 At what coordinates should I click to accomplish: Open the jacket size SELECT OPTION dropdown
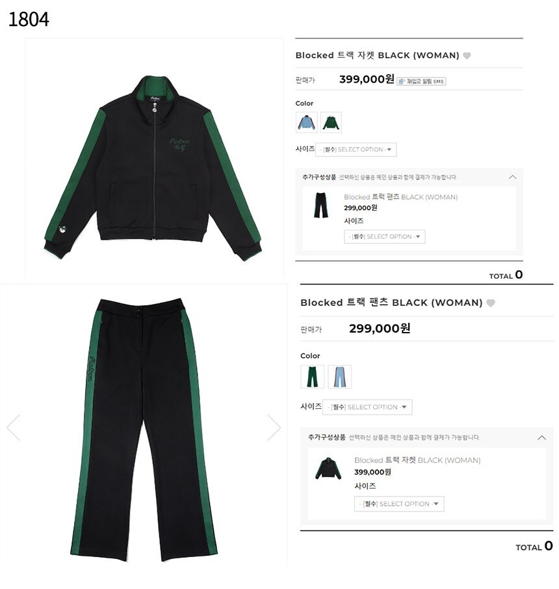click(356, 150)
